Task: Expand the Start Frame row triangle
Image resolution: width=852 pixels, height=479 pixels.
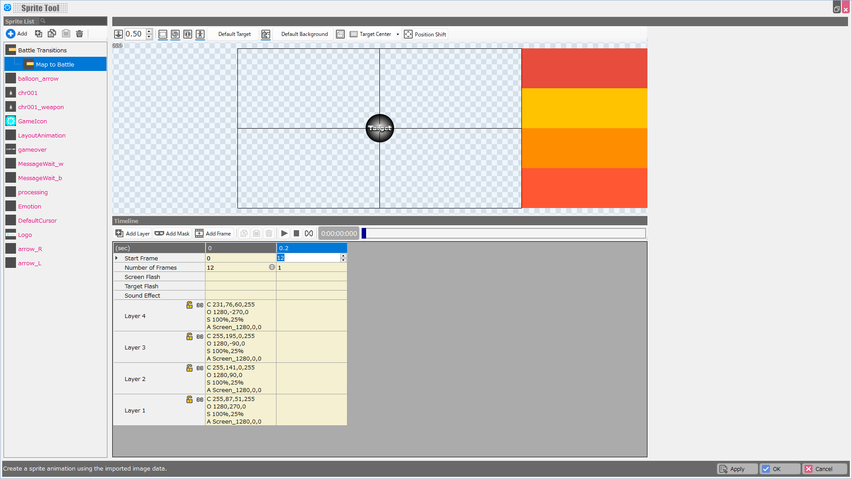Action: [117, 258]
